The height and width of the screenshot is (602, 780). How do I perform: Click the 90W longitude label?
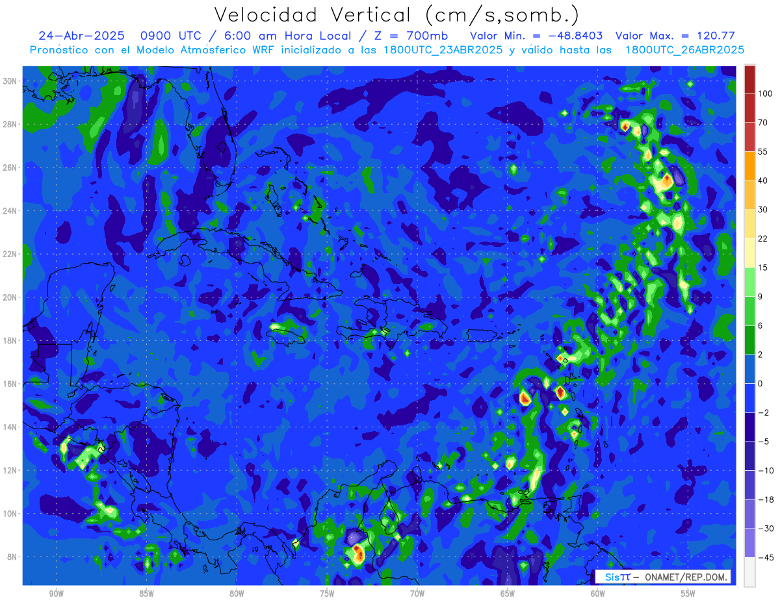[x=56, y=593]
